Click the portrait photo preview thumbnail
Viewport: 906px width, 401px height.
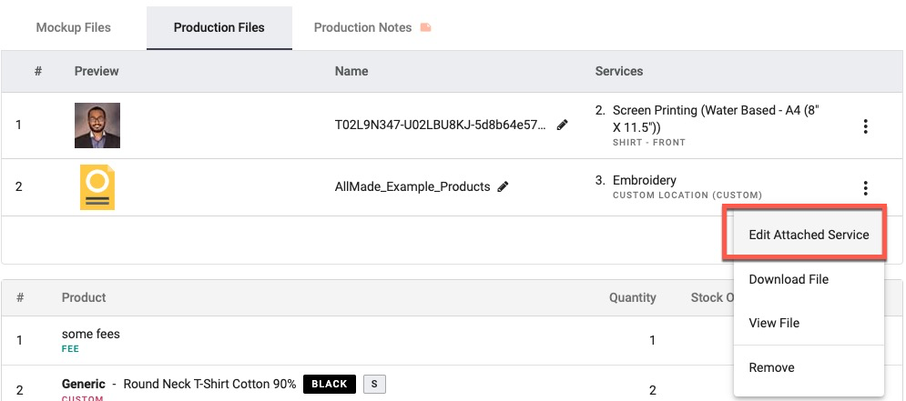97,125
